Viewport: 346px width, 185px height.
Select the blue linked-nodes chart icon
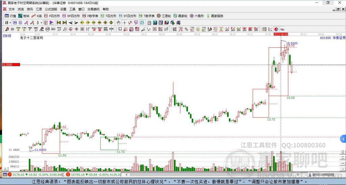pyautogui.click(x=15, y=23)
